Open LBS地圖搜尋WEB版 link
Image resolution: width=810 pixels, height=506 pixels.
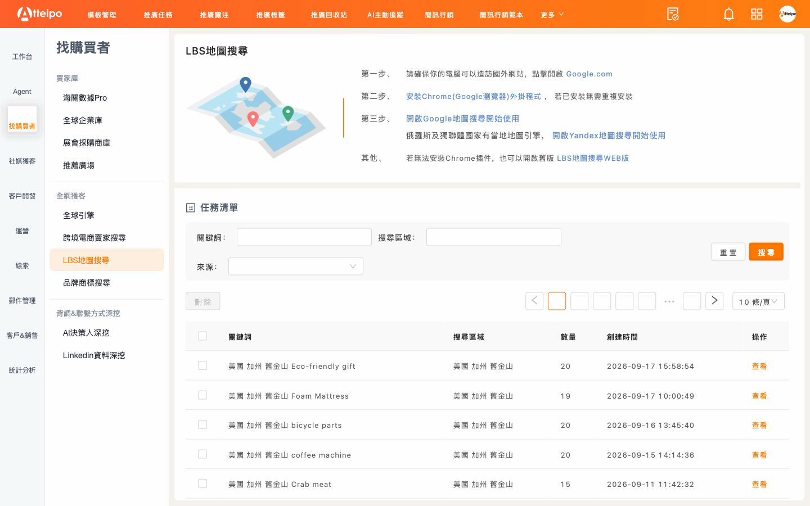(x=593, y=158)
